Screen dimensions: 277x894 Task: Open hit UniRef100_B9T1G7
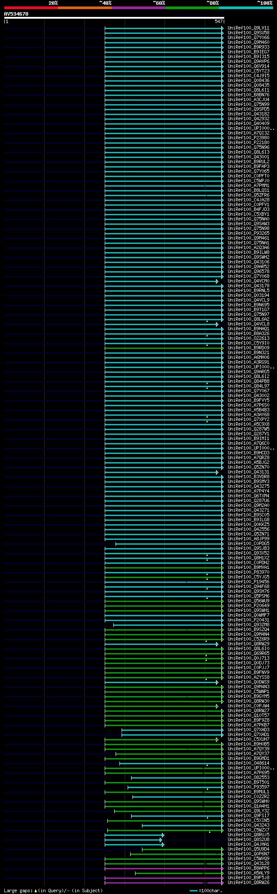[248, 309]
